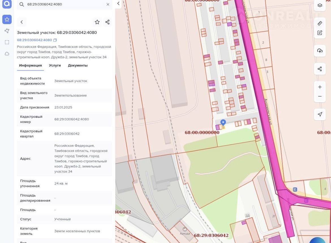The image size is (331, 243).
Task: Add this land plot to favorites
Action: [x=97, y=22]
